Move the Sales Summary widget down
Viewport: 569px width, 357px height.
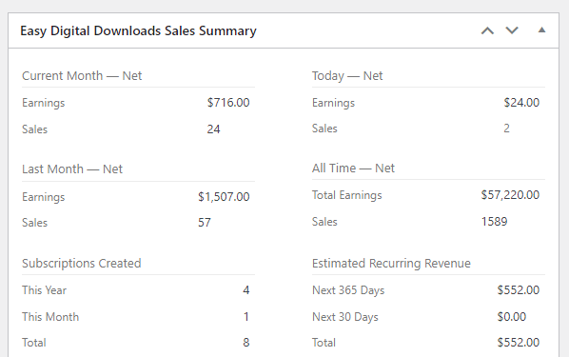click(x=512, y=30)
